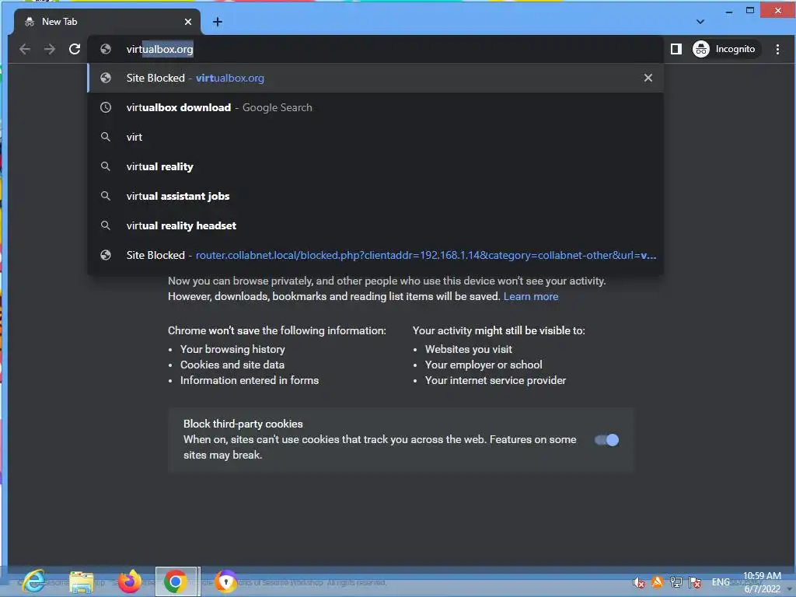Image resolution: width=796 pixels, height=597 pixels.
Task: Select the 'virtual reality' search suggestion
Action: coord(375,166)
